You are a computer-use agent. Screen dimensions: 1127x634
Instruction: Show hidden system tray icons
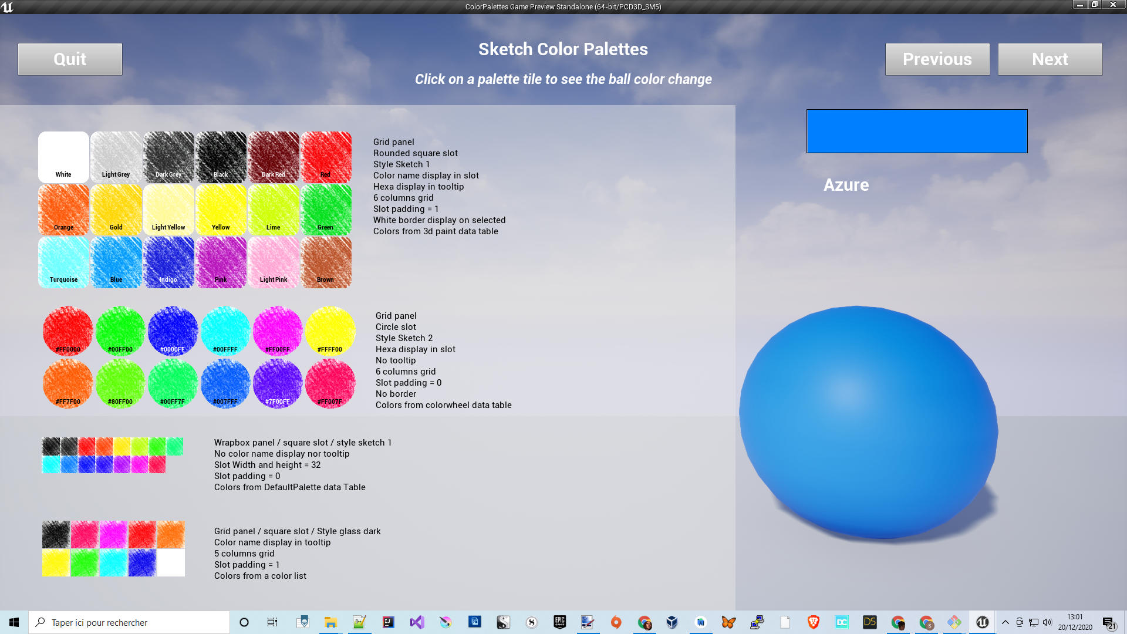(1005, 622)
